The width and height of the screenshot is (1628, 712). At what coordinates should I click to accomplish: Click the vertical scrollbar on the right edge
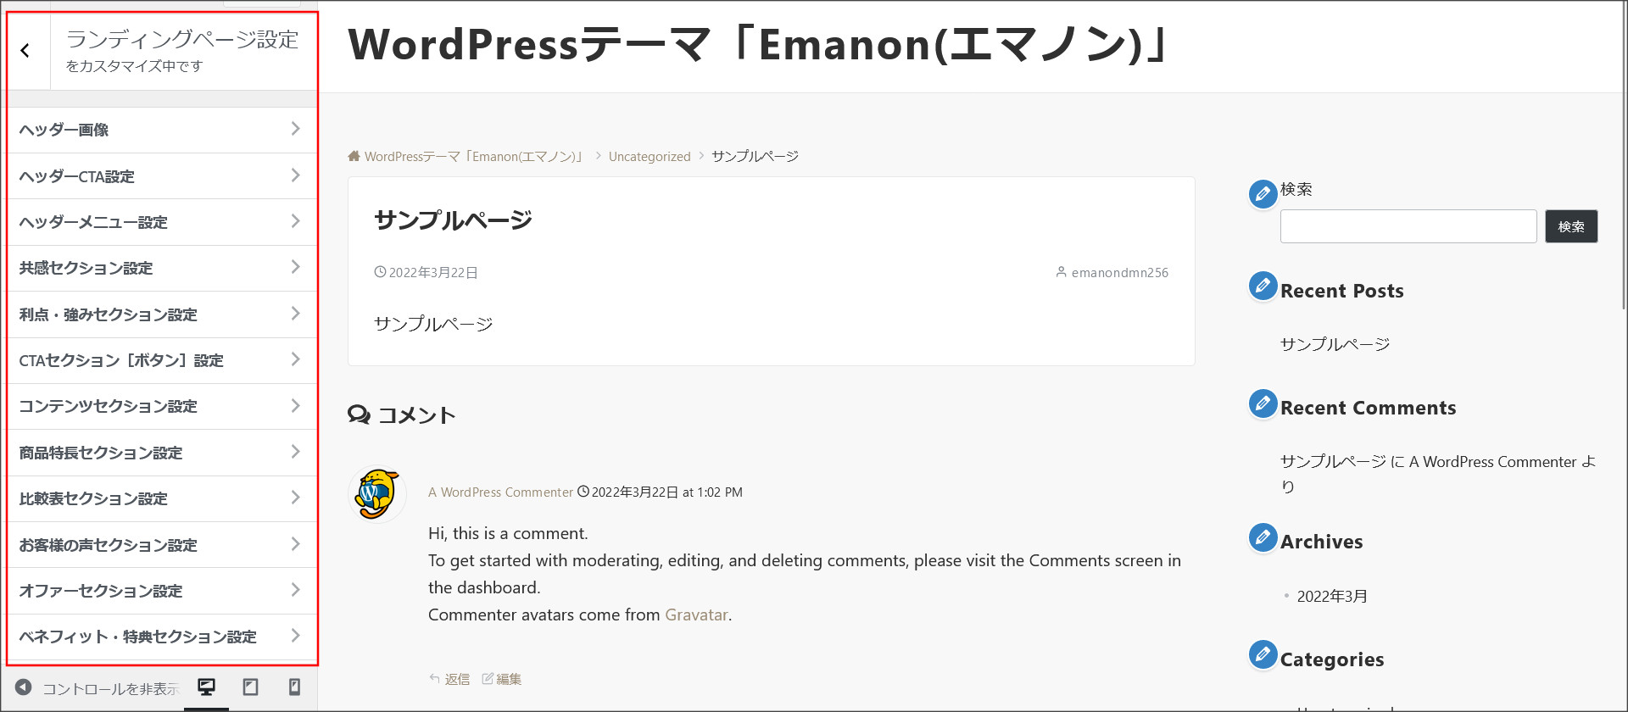[1622, 170]
